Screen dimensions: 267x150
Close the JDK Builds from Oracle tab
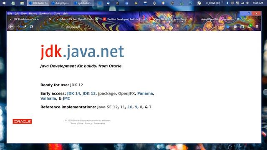[x=50, y=20]
